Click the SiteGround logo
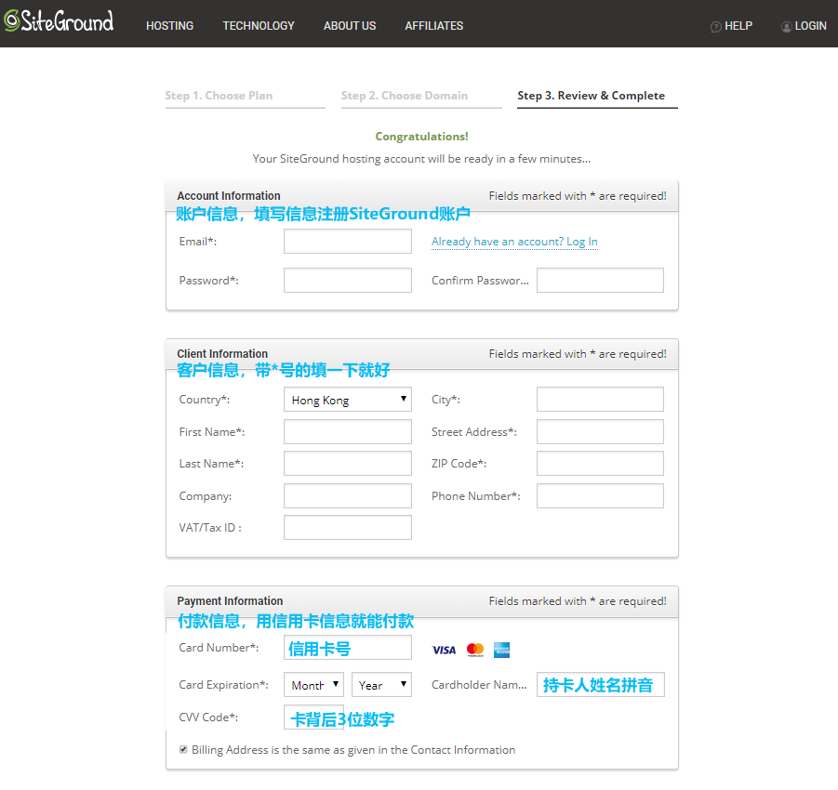Screen dimensions: 838x790 pos(59,21)
